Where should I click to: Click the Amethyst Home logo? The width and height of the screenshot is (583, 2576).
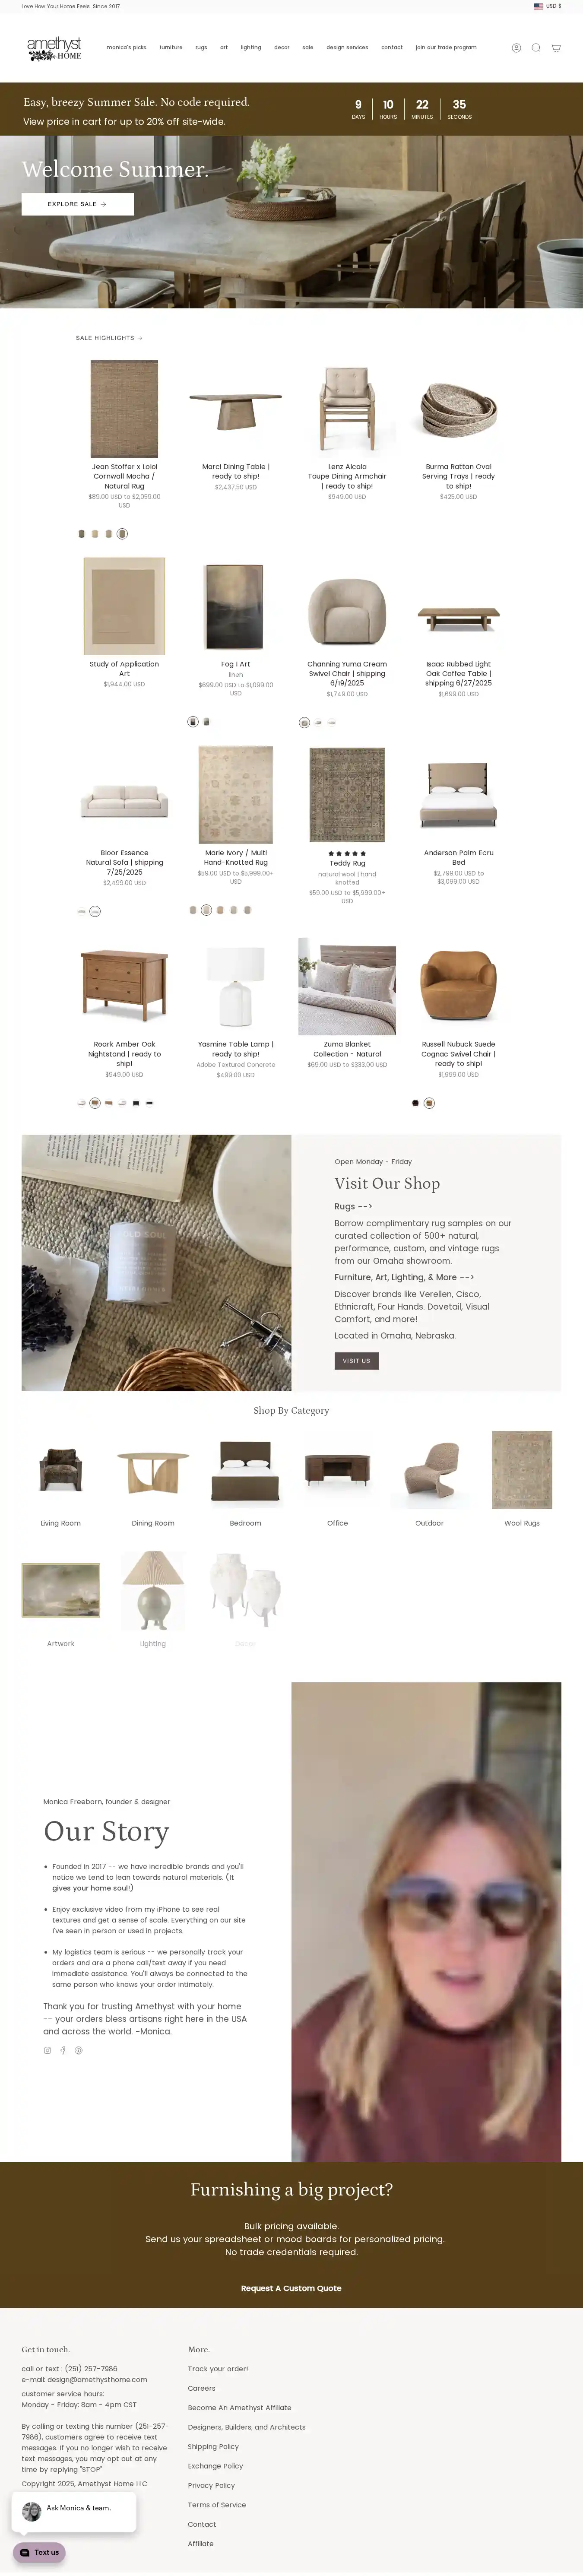pos(54,48)
